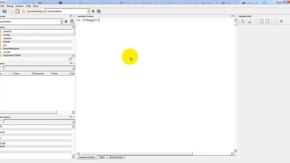Undock the Command Window panel
The width and height of the screenshot is (290, 163).
tap(232, 16)
